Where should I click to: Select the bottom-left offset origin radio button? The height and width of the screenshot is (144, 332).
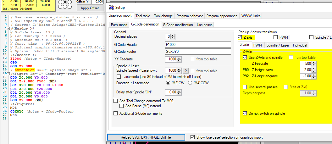coord(60,7)
